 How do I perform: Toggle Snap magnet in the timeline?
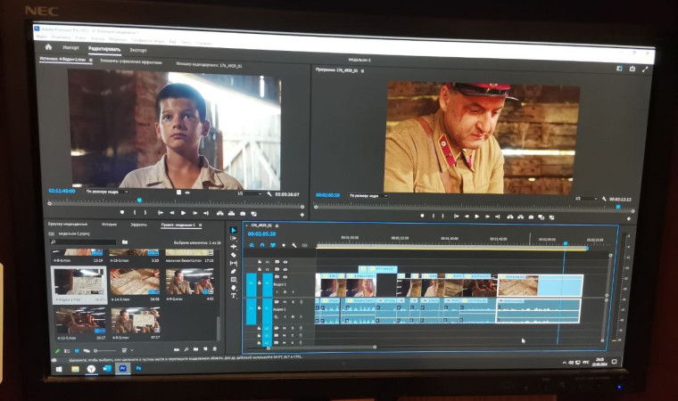coord(262,245)
